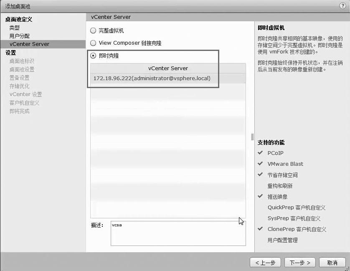Click the VMware Blast checkmark icon
The width and height of the screenshot is (350, 271).
[260, 163]
